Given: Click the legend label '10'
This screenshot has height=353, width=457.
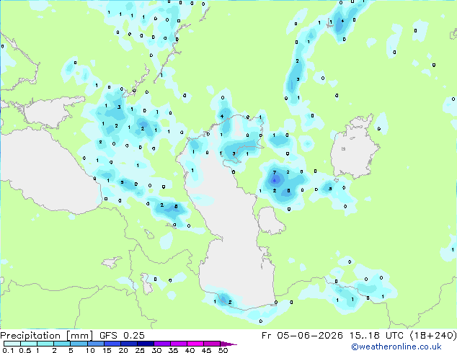Looking at the screenshot, I should coord(90,350).
